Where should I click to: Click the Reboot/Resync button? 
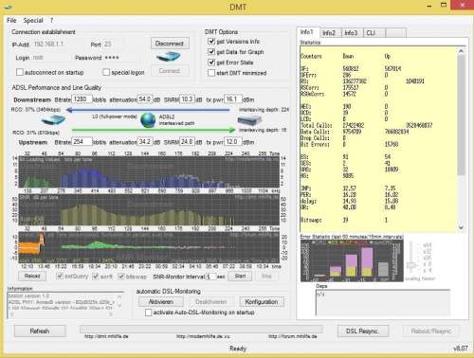[x=430, y=331]
